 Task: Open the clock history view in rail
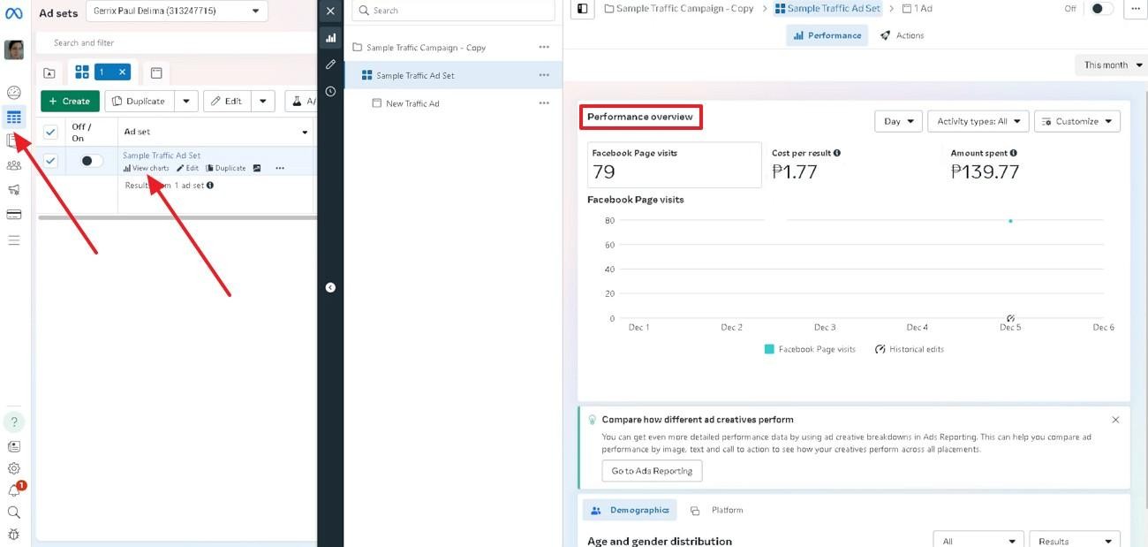click(330, 91)
